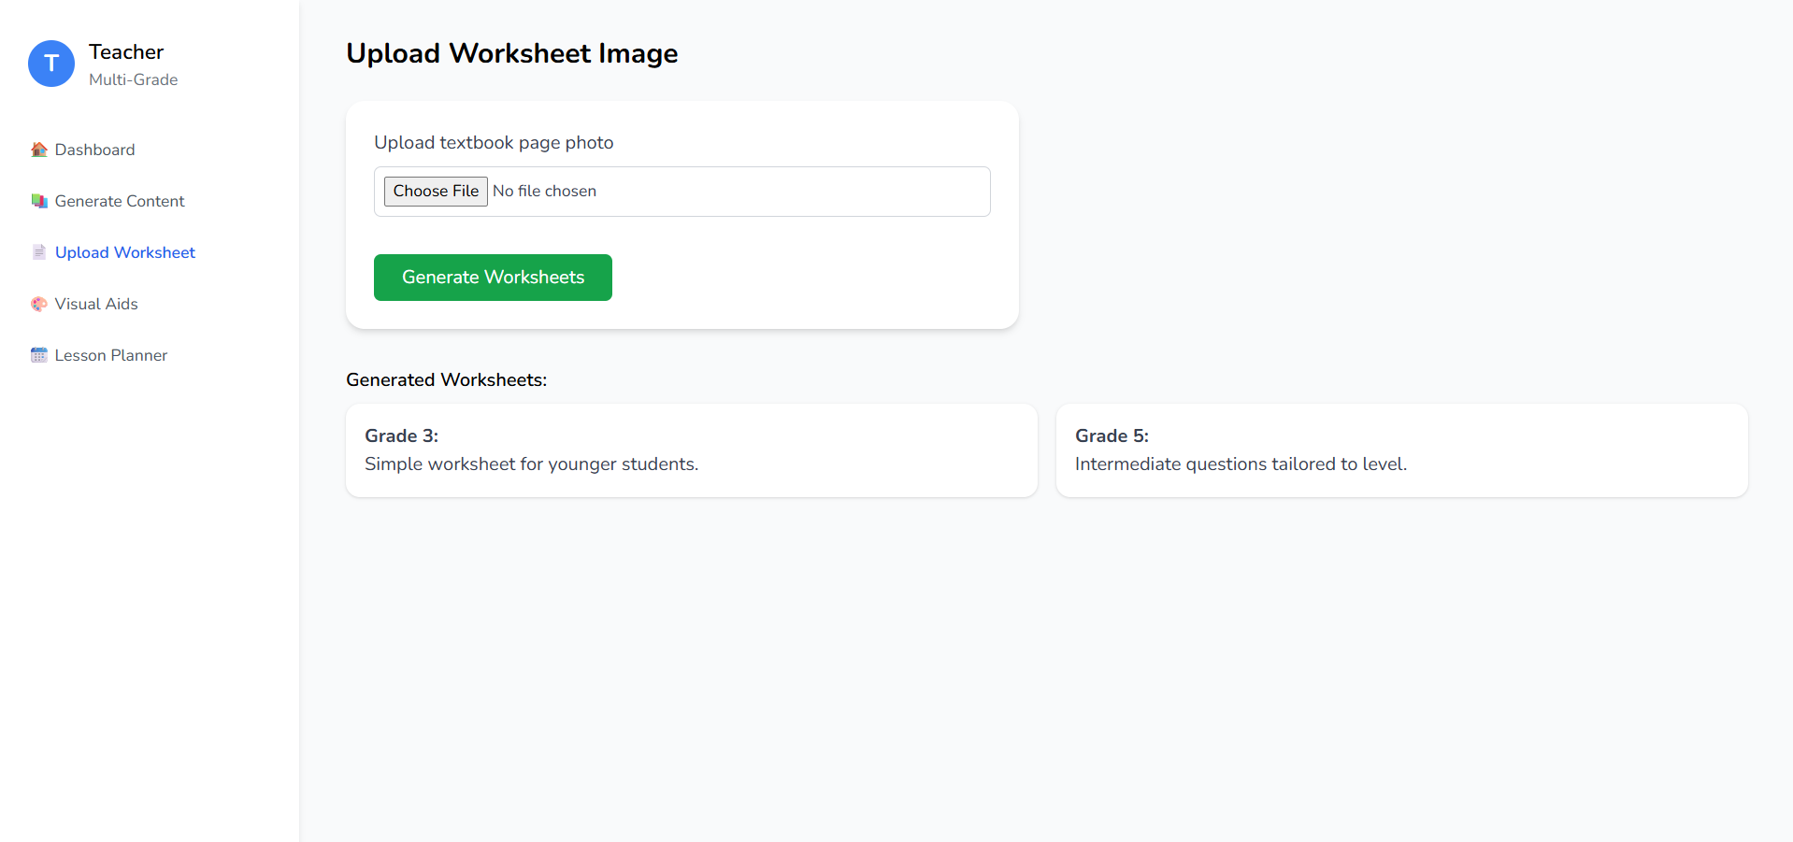Click the Generate Content books icon

pyautogui.click(x=39, y=201)
